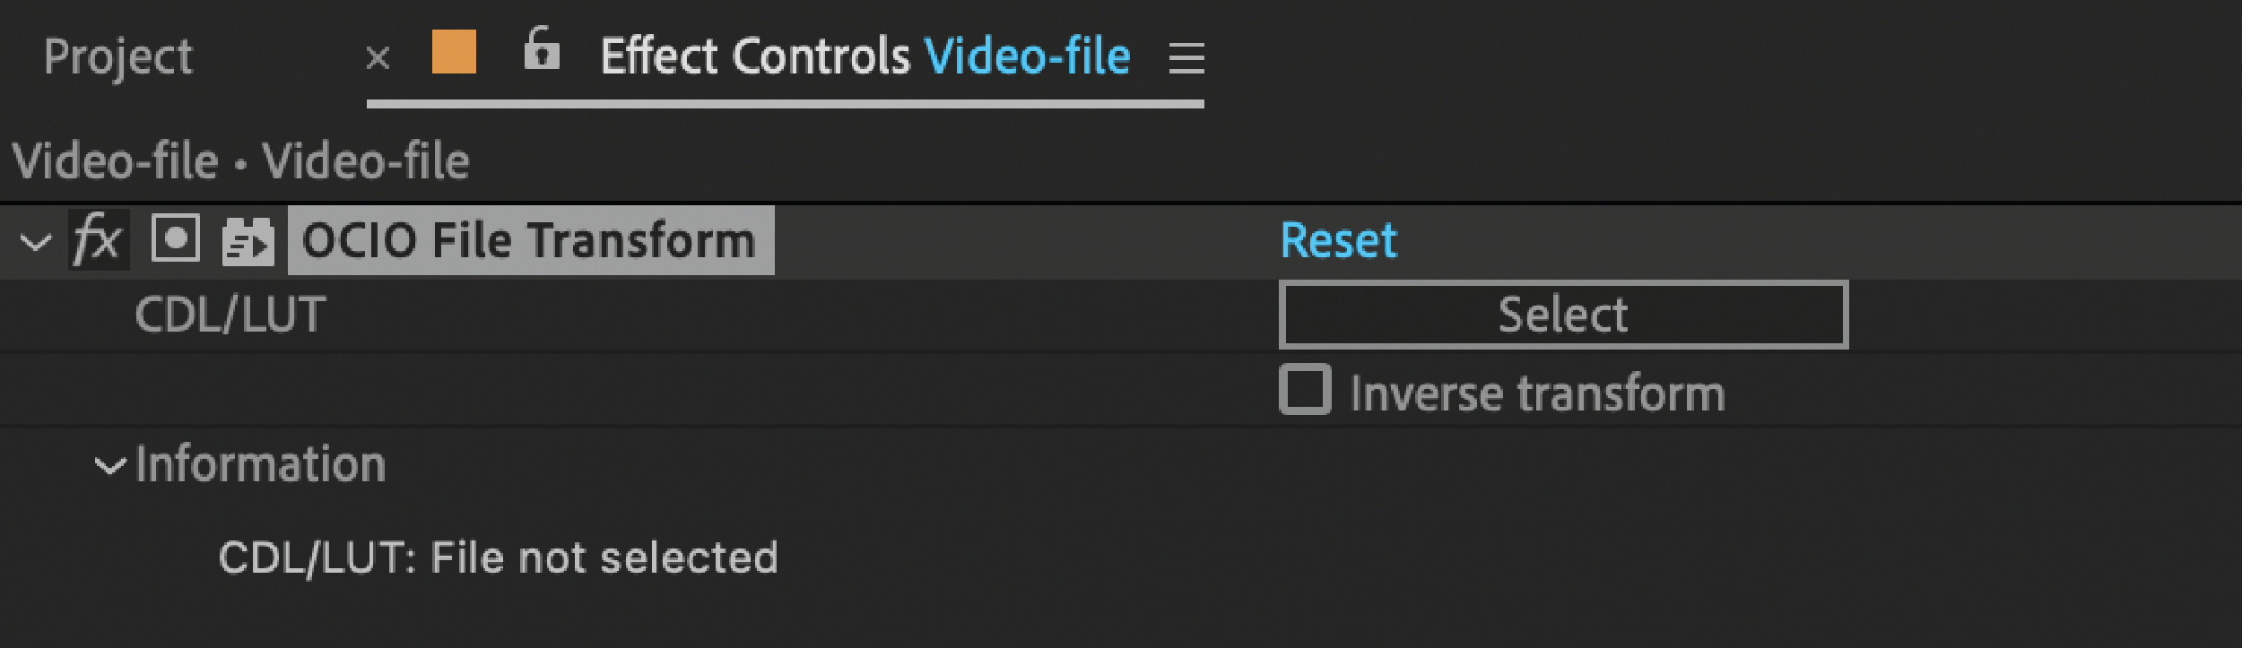Select the Effect Controls Video-file tab
2242x648 pixels.
(864, 56)
